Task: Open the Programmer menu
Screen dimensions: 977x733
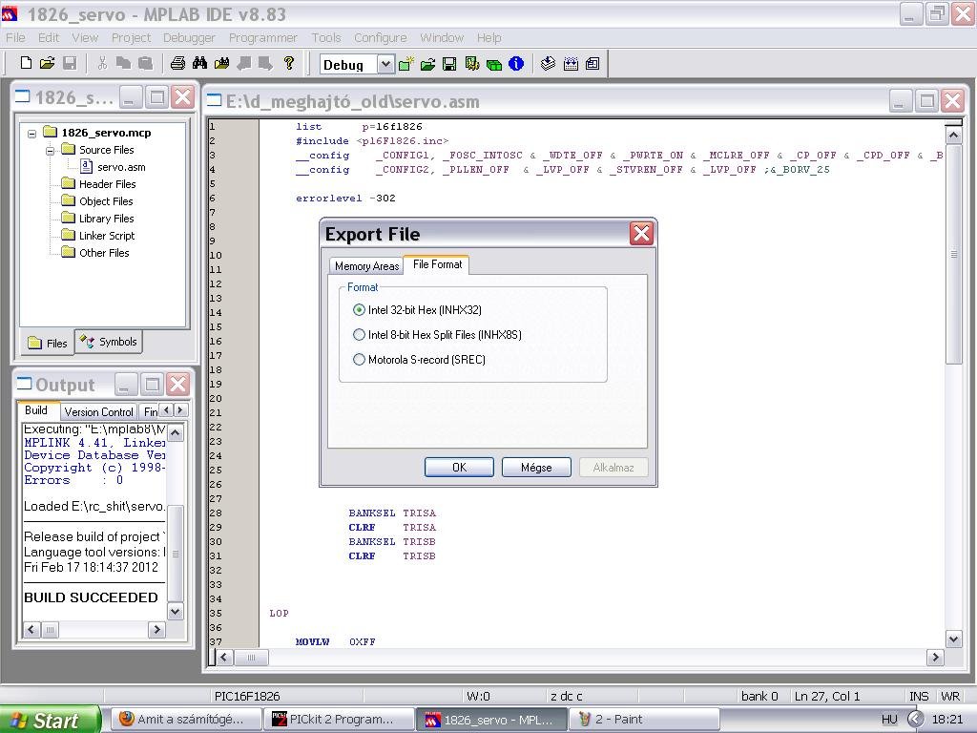Action: coord(263,37)
